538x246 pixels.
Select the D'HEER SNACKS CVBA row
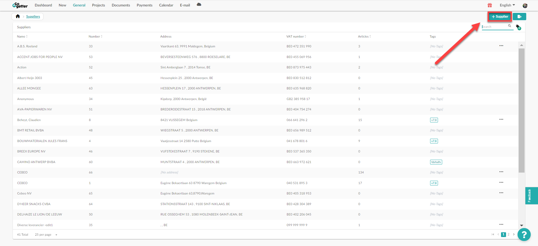[x=265, y=204]
